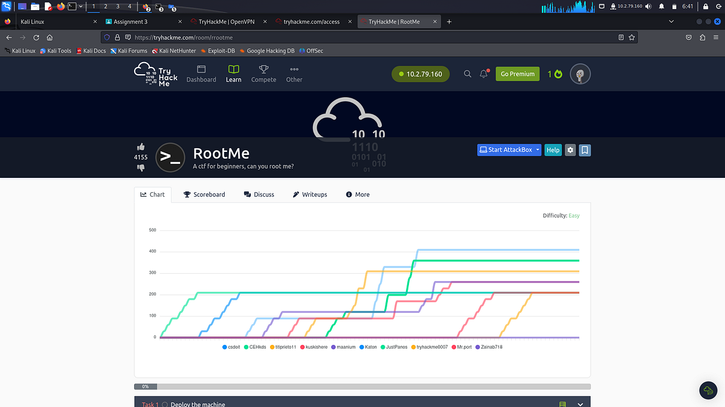Click the Go Premium button
This screenshot has width=725, height=407.
point(517,74)
